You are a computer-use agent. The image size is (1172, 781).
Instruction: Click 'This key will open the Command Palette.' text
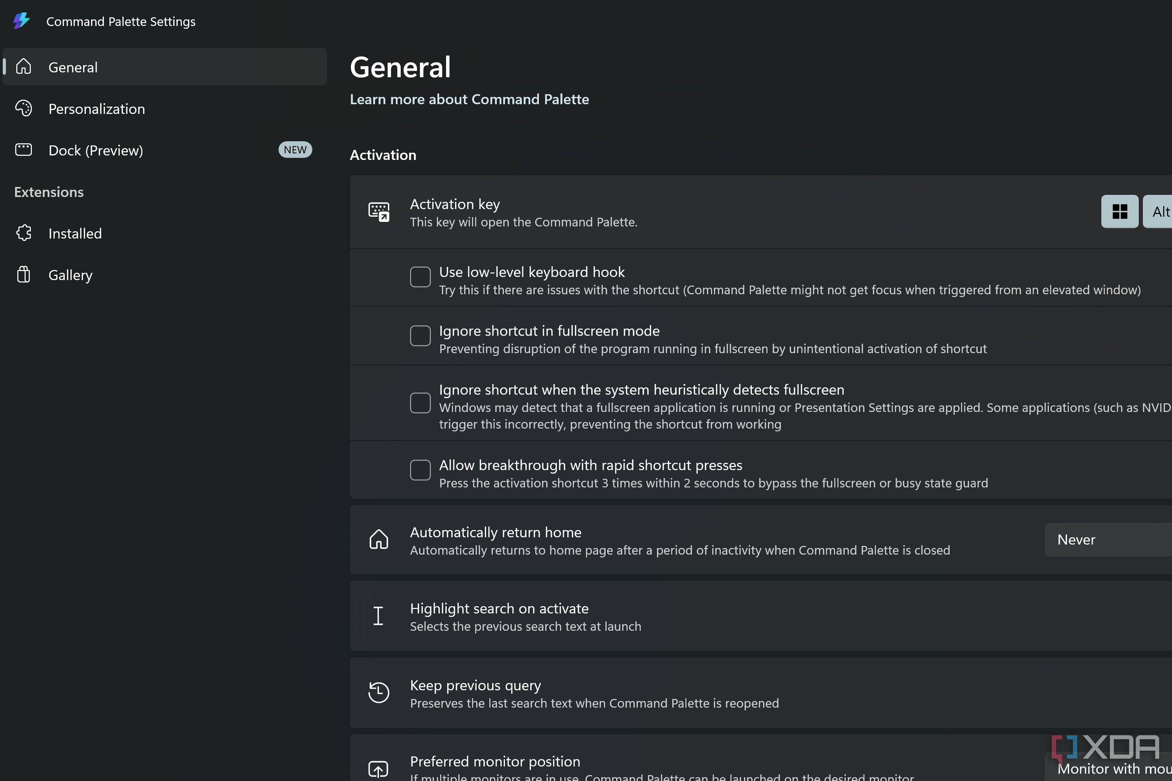click(524, 222)
